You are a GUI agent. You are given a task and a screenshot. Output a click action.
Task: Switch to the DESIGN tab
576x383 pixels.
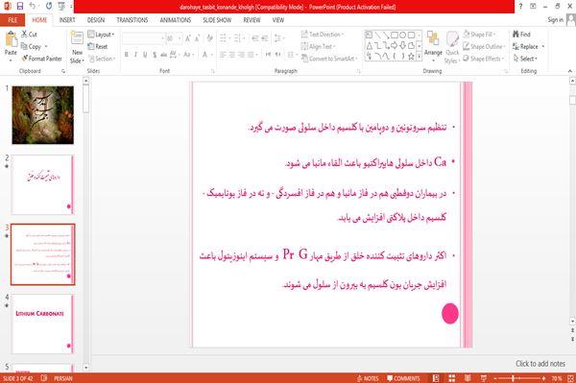point(96,20)
